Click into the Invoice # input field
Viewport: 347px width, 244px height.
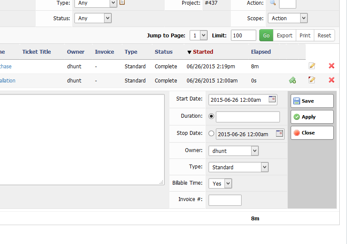225,200
